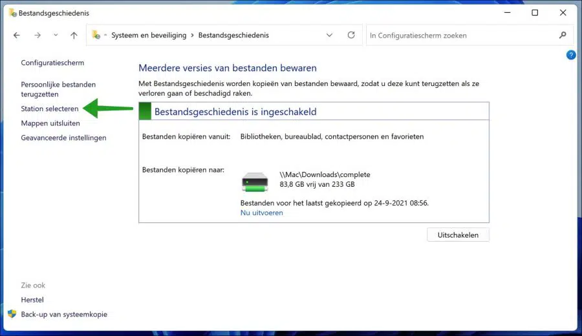This screenshot has height=336, width=582.
Task: Click Nu uitvoeren link
Action: tap(262, 213)
